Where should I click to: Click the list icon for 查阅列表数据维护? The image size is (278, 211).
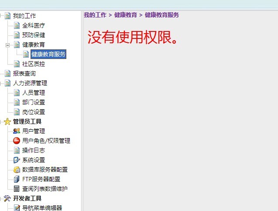coord(17,189)
